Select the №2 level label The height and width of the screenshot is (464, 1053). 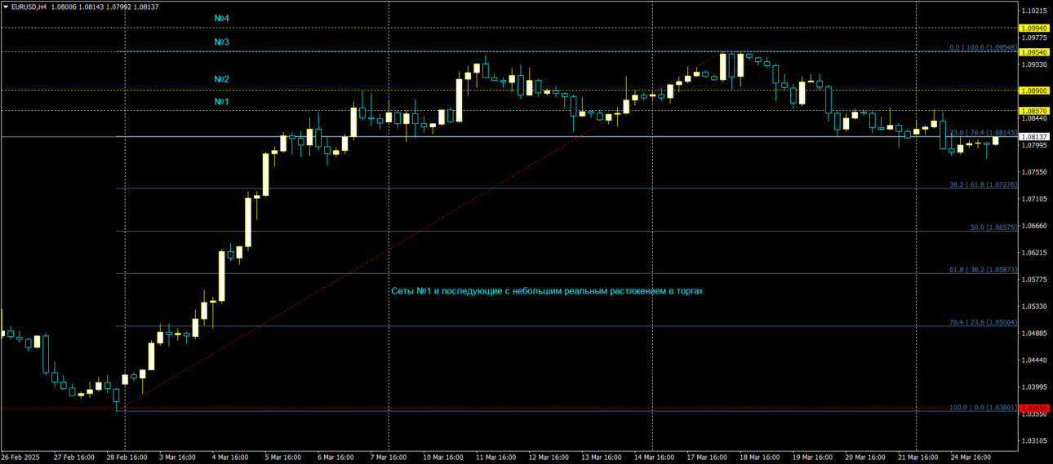(221, 79)
